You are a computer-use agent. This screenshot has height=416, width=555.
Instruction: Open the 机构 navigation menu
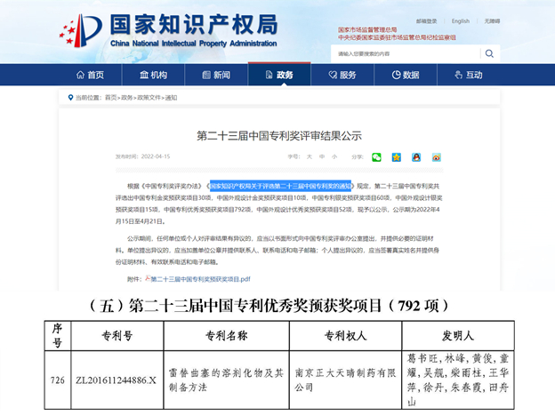coord(152,76)
